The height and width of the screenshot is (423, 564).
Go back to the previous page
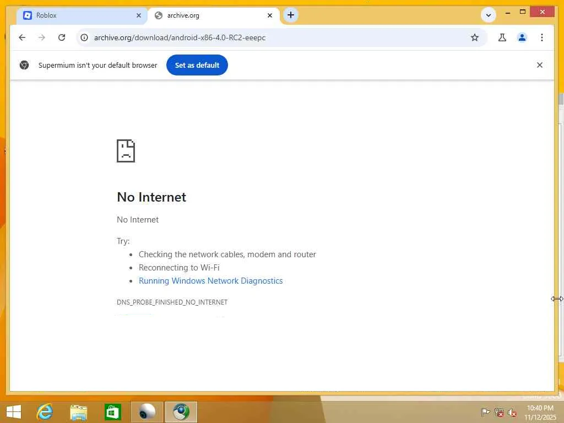tap(22, 37)
